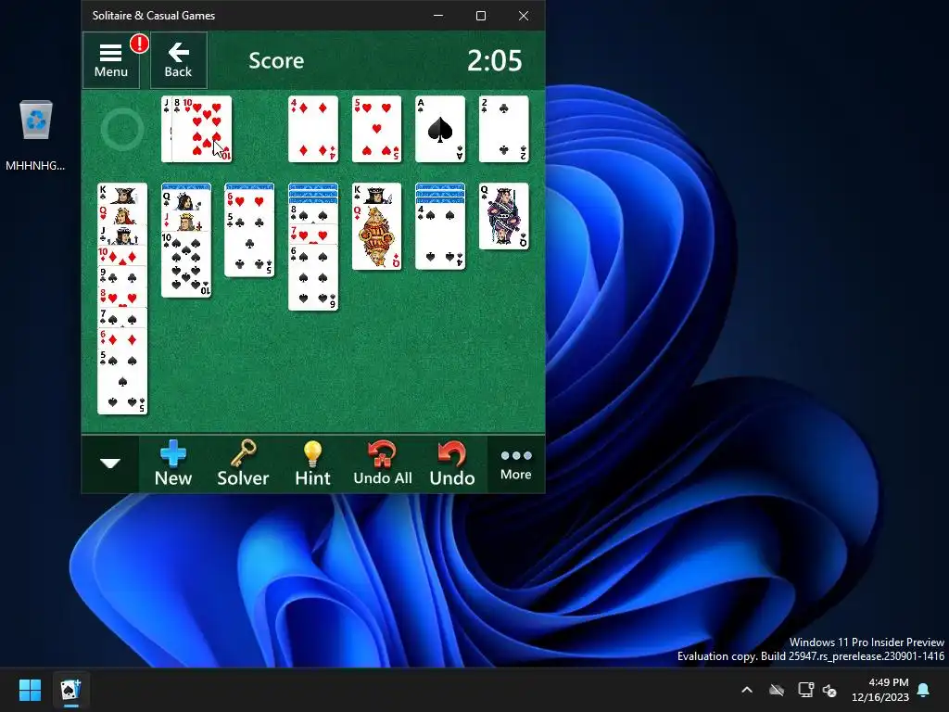Screen dimensions: 949x712
Task: Click the empty stock pile circle
Action: click(x=122, y=130)
